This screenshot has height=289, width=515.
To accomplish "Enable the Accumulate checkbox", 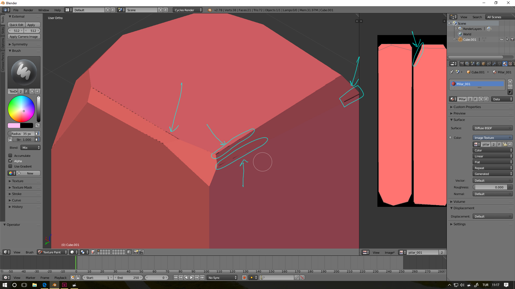I will 10,155.
